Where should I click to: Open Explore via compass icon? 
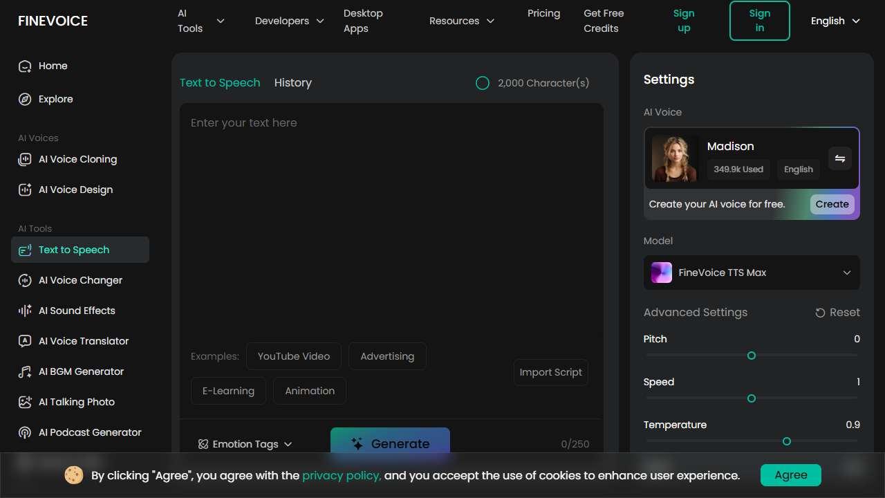click(x=25, y=100)
